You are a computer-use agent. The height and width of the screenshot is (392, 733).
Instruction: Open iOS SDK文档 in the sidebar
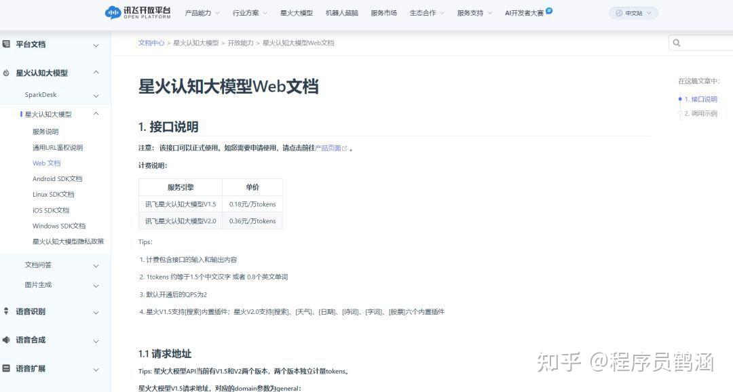50,210
